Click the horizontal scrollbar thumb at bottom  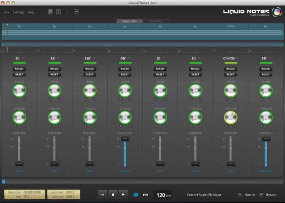pos(3,181)
